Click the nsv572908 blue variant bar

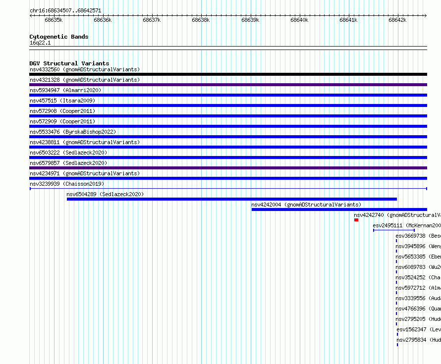pyautogui.click(x=228, y=116)
